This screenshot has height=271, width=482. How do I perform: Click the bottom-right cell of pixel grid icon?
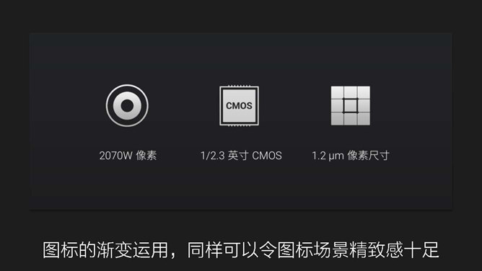coord(364,119)
